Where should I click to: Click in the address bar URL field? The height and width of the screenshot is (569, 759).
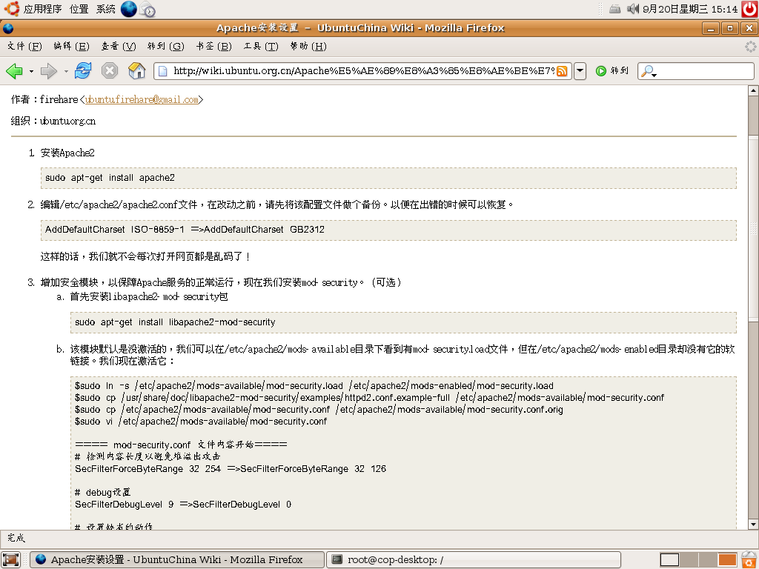point(363,71)
